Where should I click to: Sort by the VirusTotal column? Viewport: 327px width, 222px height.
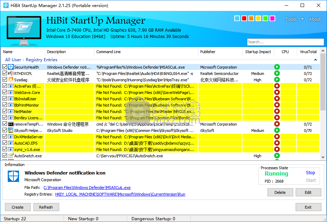pyautogui.click(x=308, y=52)
